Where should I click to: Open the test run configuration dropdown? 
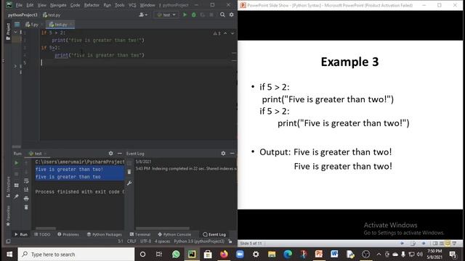click(166, 14)
